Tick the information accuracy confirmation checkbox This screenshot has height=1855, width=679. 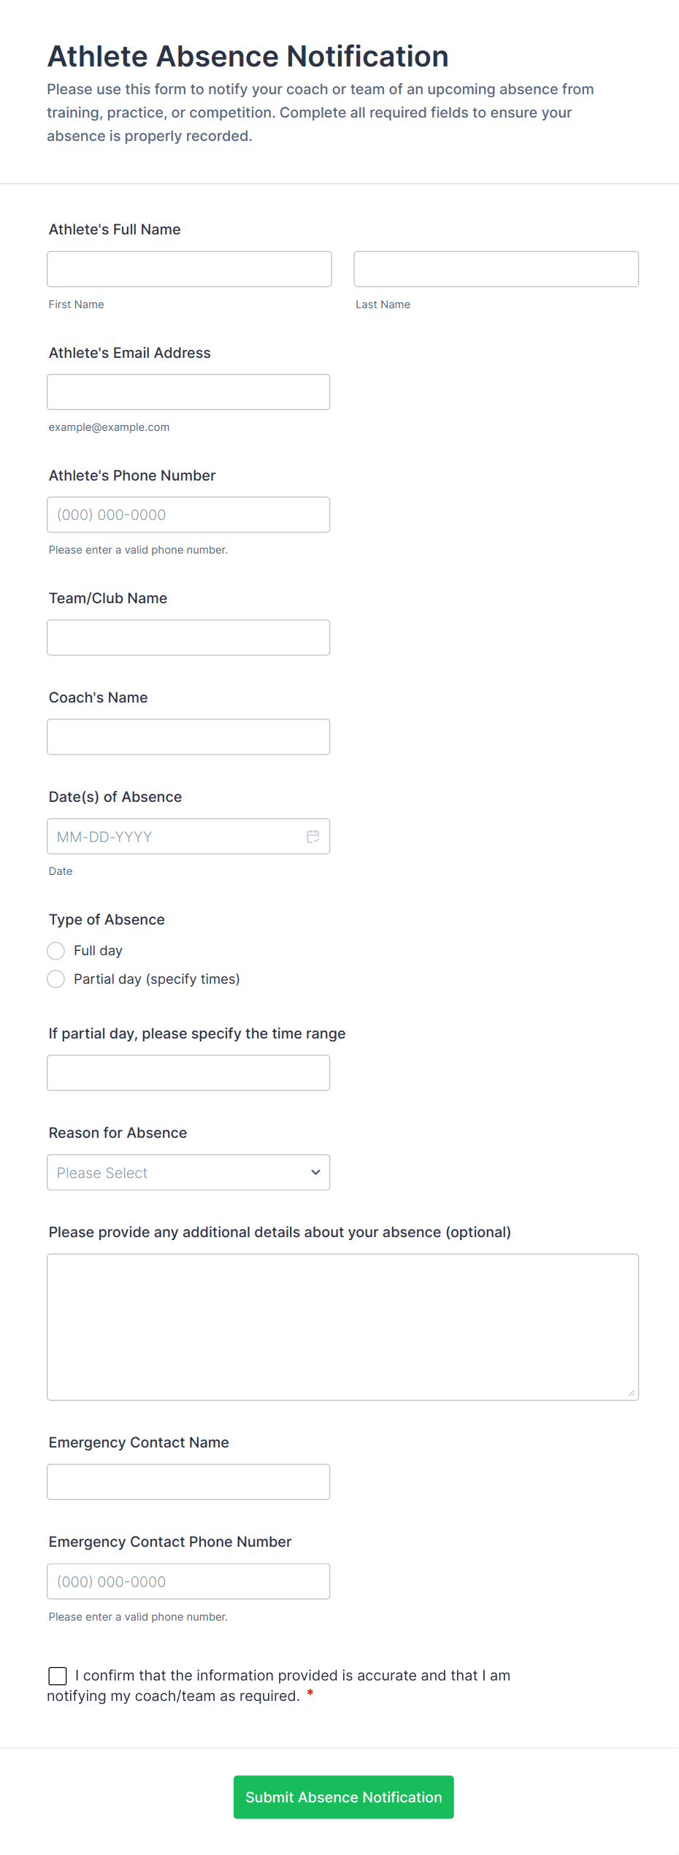coord(58,1676)
